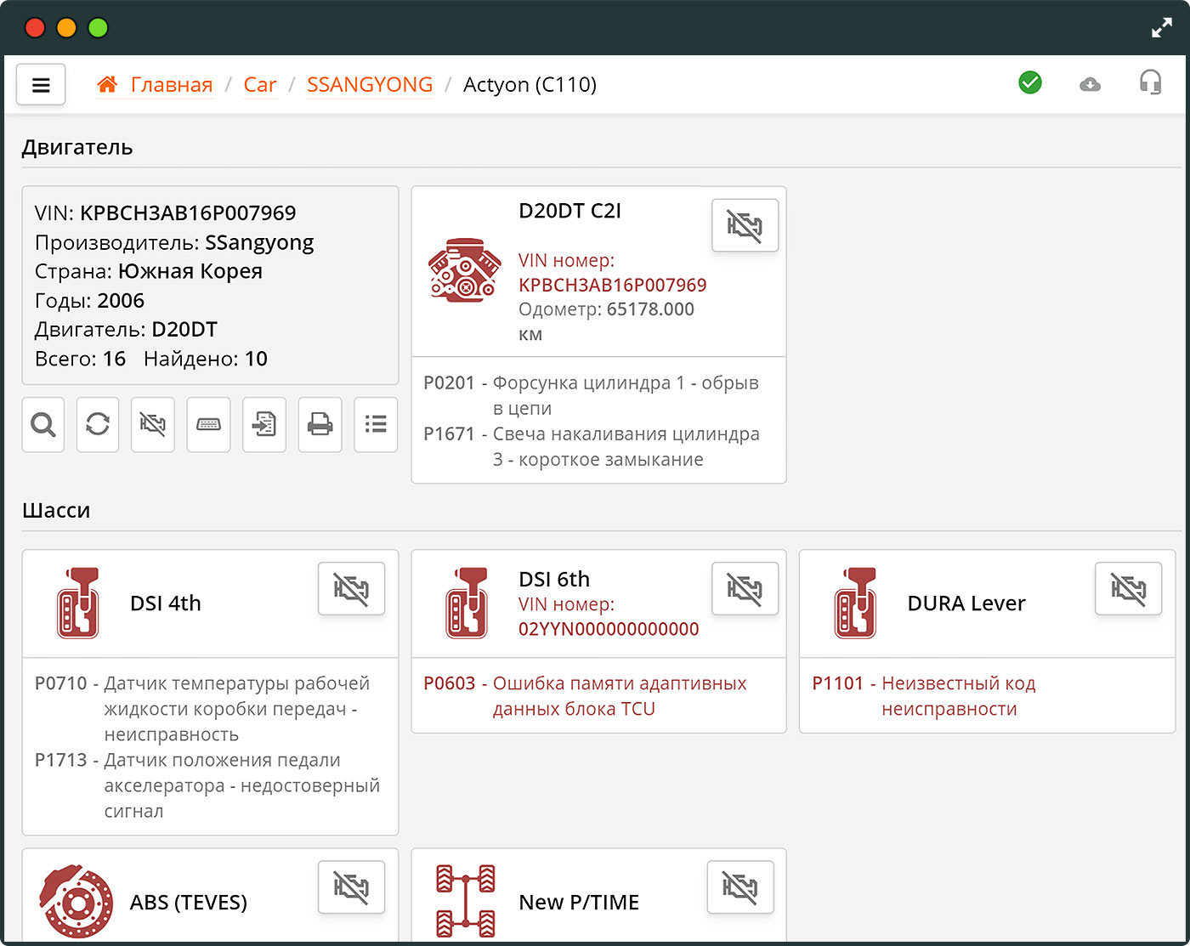The width and height of the screenshot is (1190, 946).
Task: Open the hamburger menu
Action: coord(41,85)
